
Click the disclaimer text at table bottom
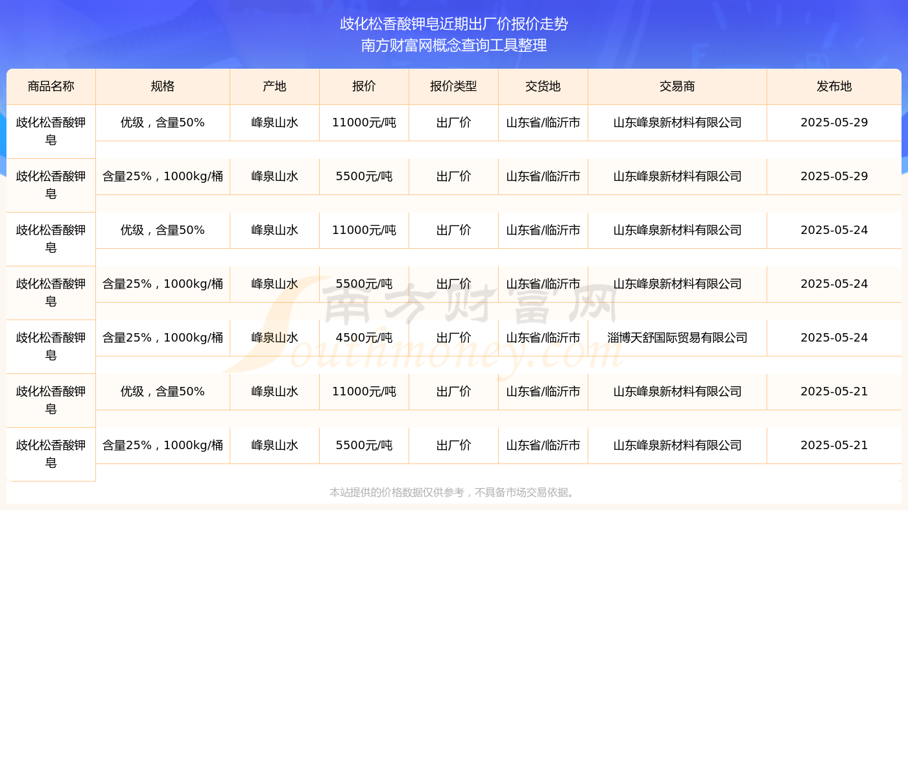[454, 493]
